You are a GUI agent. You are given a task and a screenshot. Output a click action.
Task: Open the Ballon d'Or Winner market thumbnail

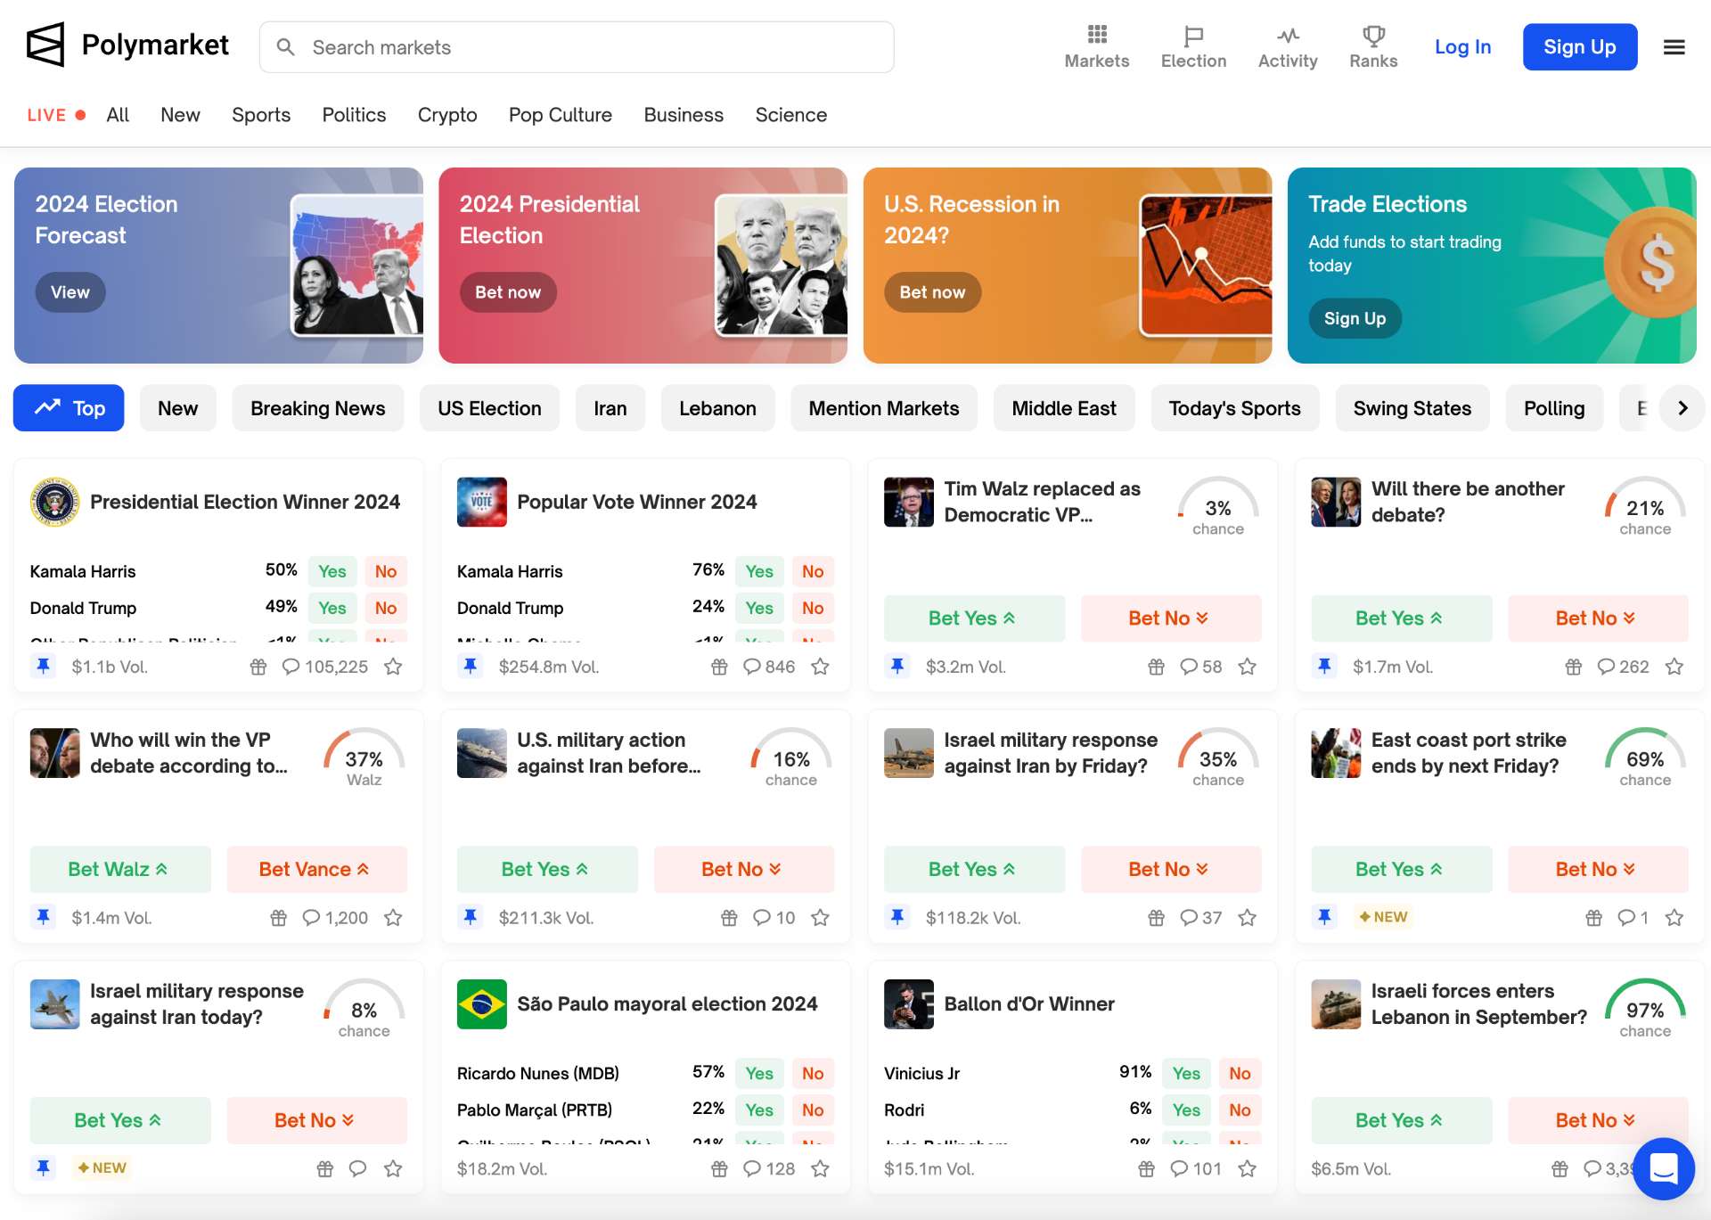908,1004
